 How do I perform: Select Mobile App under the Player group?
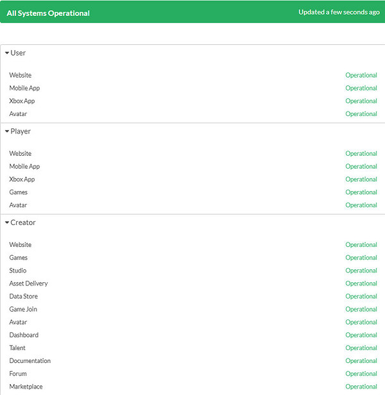click(x=24, y=166)
